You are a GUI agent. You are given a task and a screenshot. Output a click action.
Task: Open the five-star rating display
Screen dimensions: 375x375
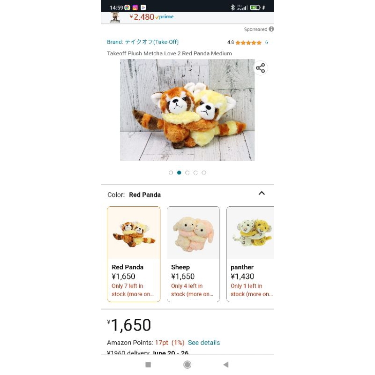[x=248, y=43]
